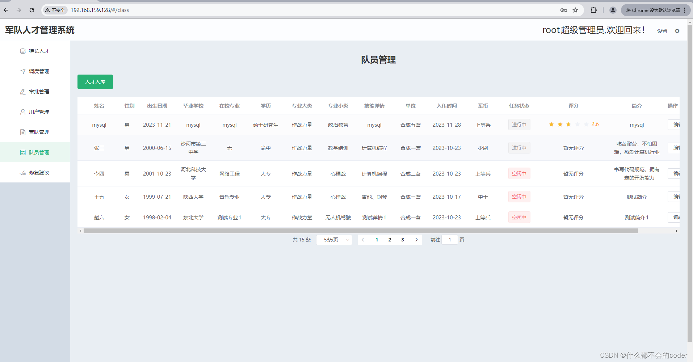Click the 进行中 status tag for 张三
The height and width of the screenshot is (362, 693).
pyautogui.click(x=519, y=148)
